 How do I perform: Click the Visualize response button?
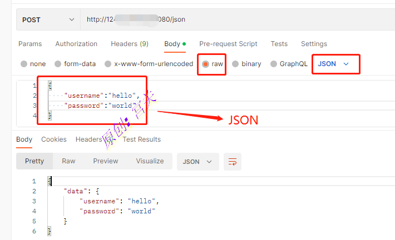click(150, 161)
